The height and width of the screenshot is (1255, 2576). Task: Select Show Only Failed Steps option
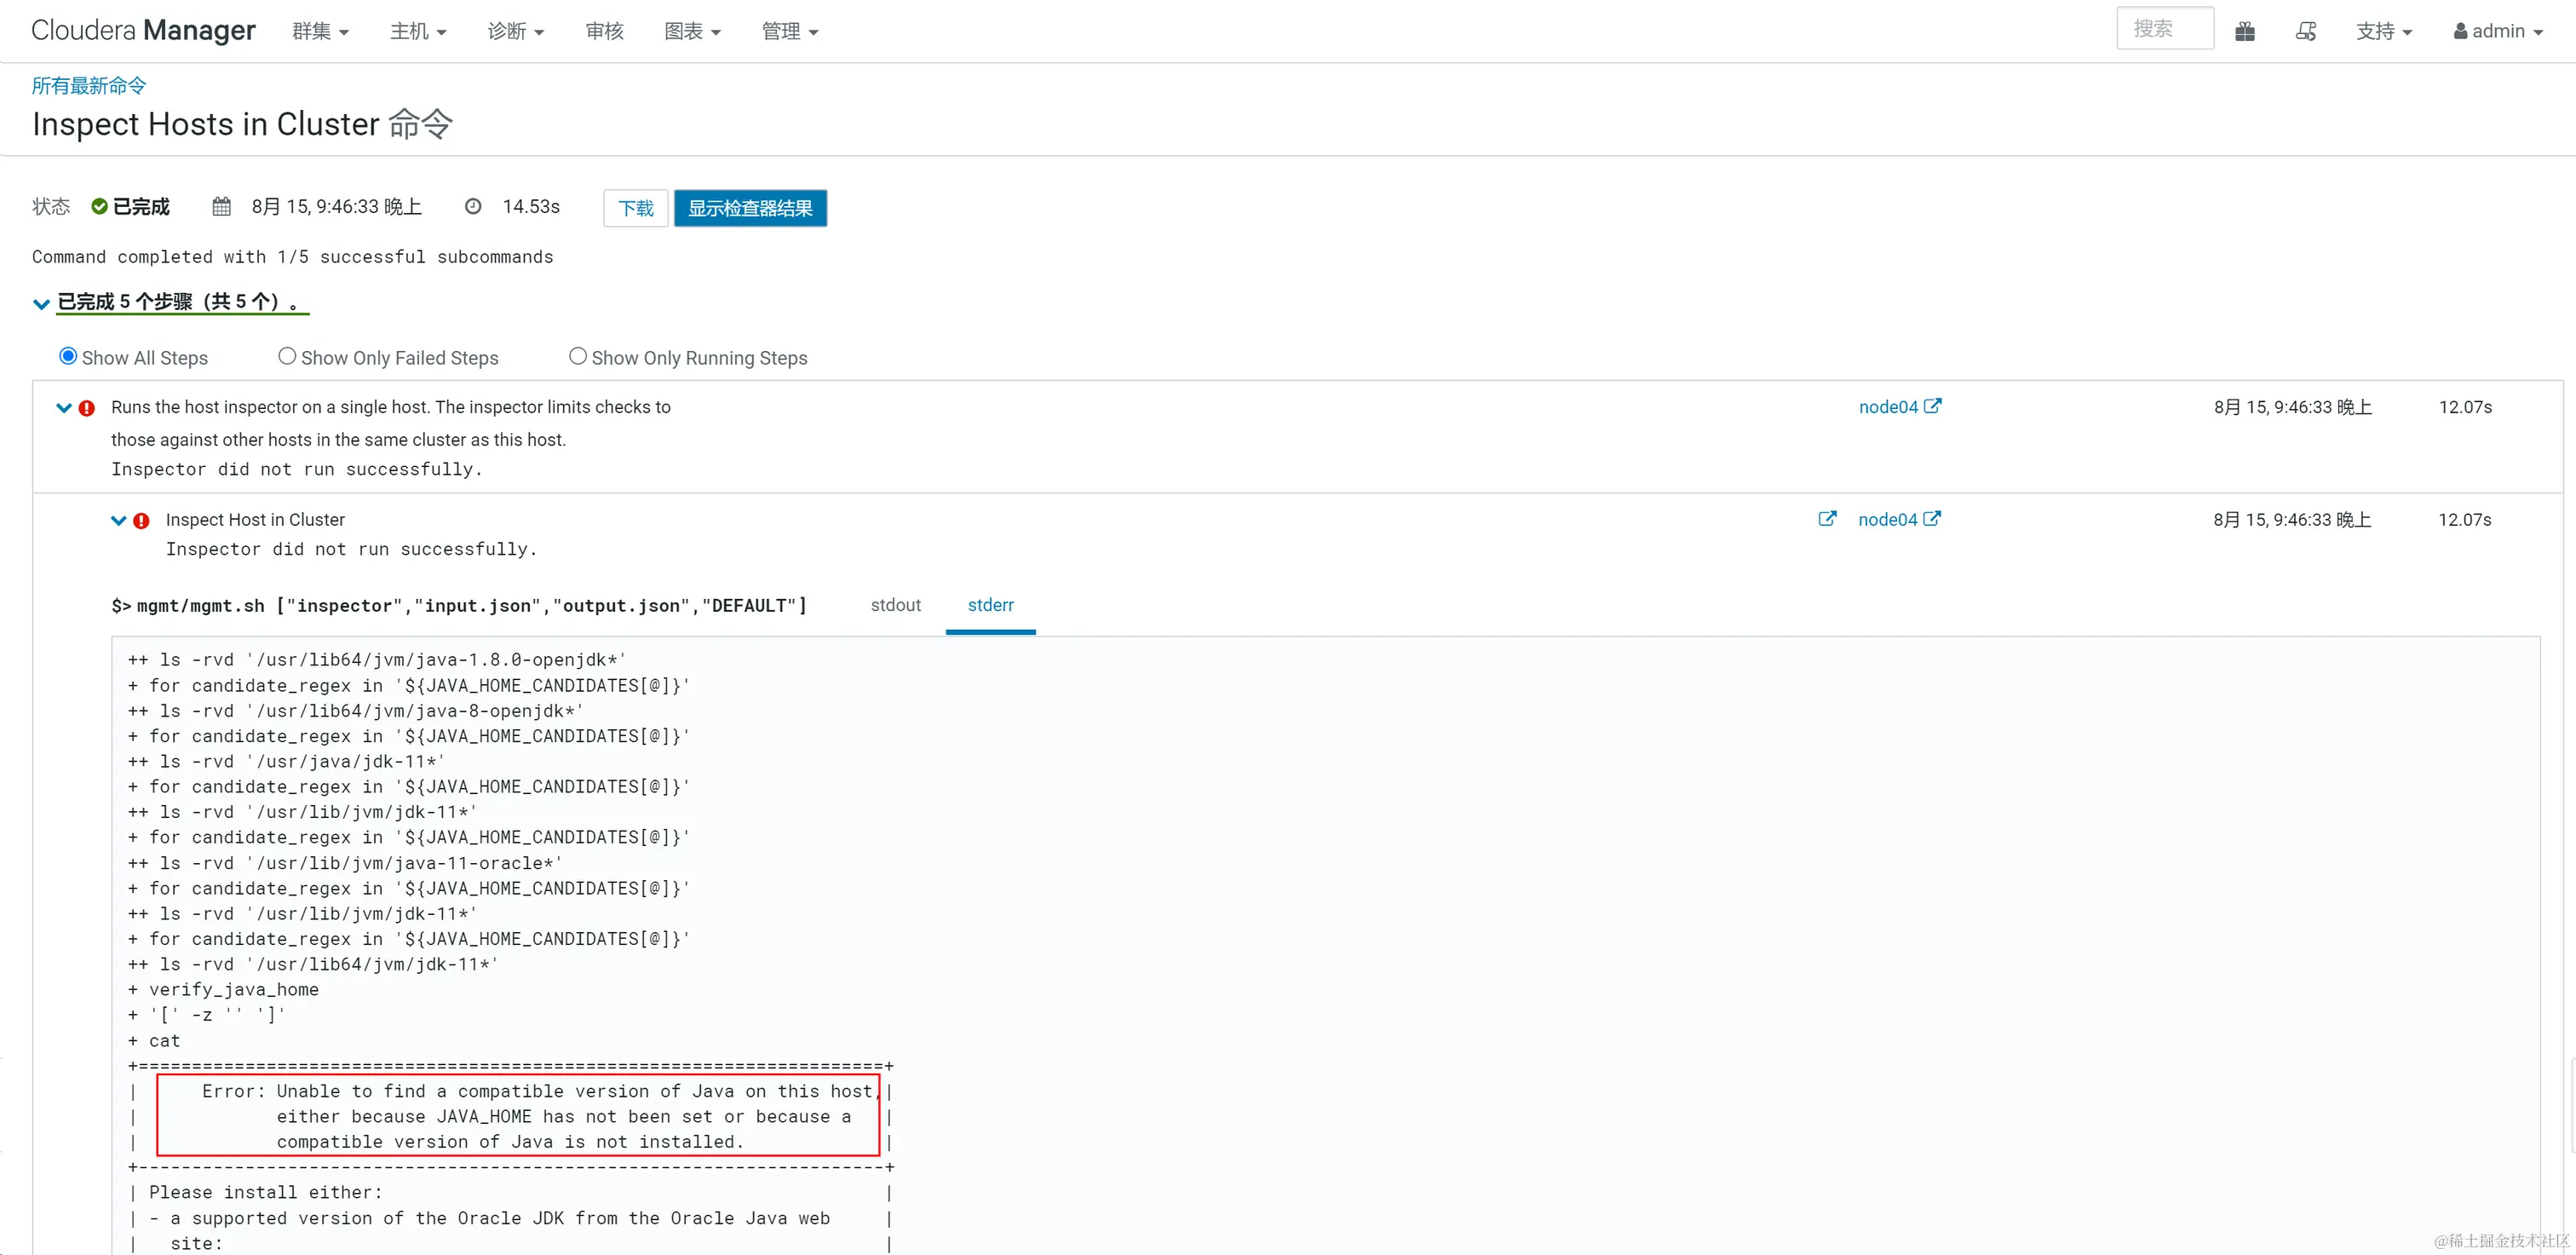(x=287, y=356)
